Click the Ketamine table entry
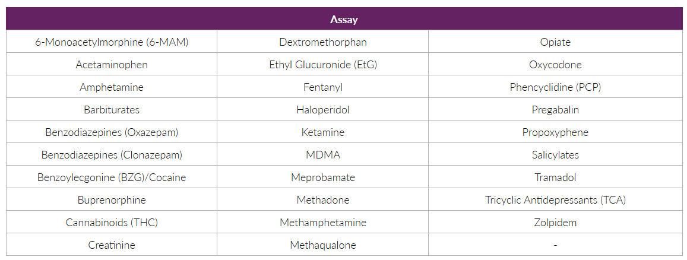 323,132
